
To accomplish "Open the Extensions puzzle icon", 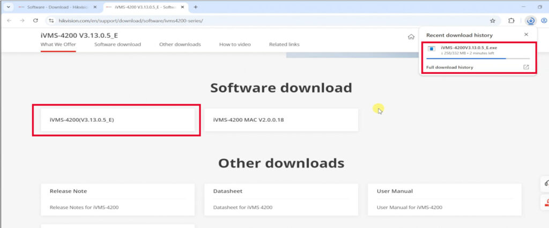I will (511, 20).
